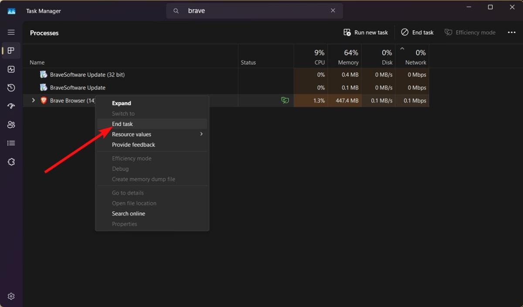The width and height of the screenshot is (523, 307).
Task: Select Search online in context menu
Action: 129,214
